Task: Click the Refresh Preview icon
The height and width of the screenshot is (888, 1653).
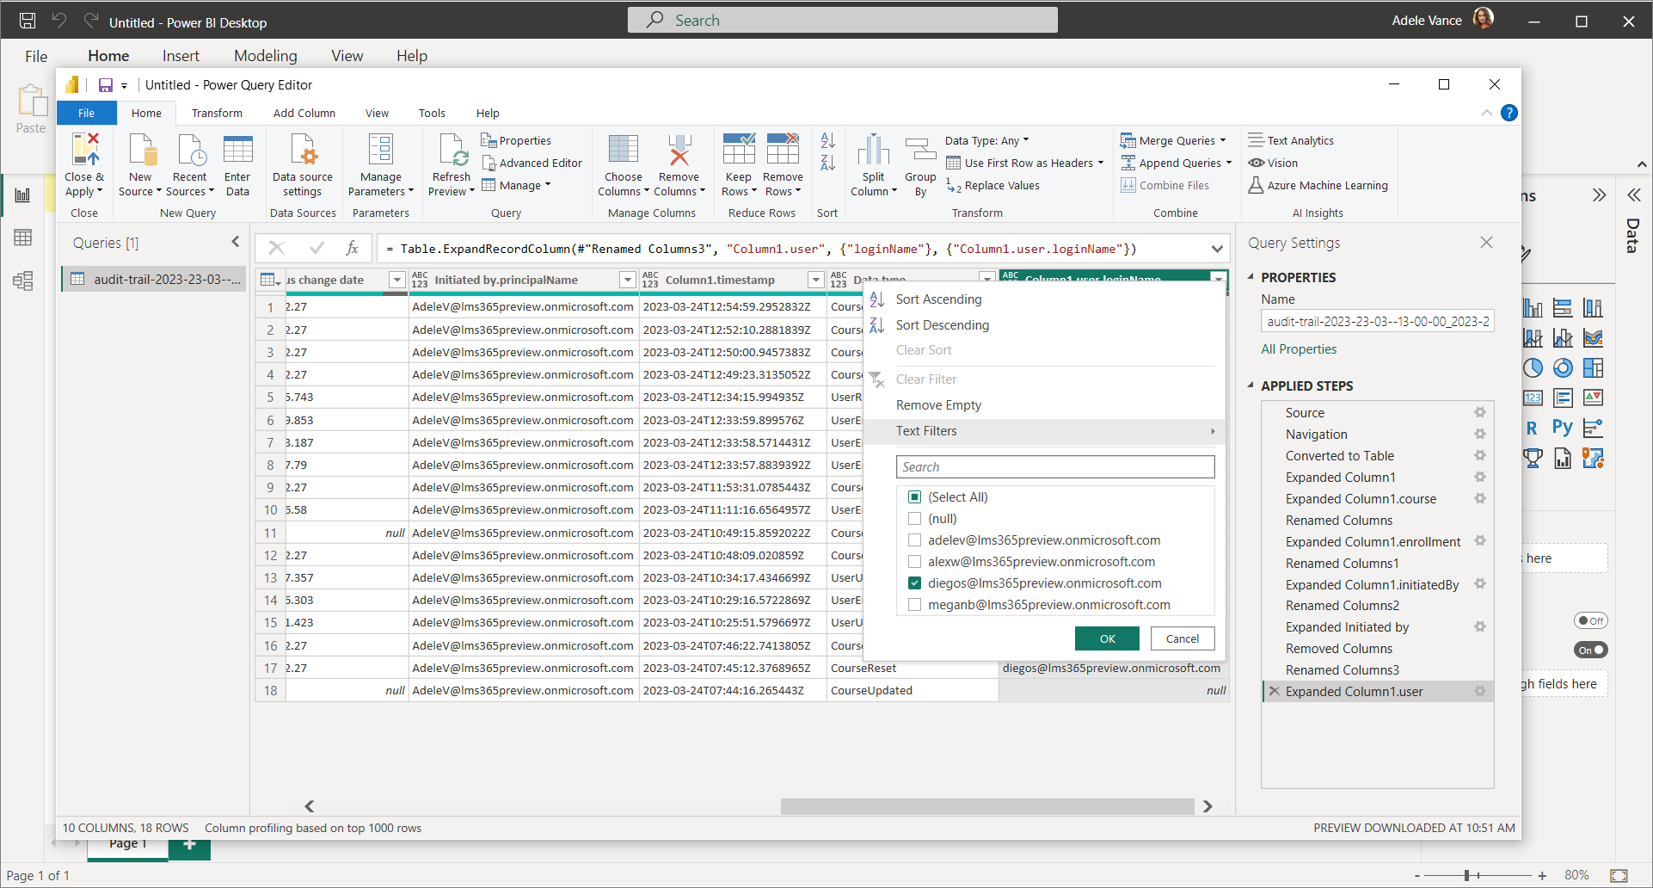Action: 452,151
